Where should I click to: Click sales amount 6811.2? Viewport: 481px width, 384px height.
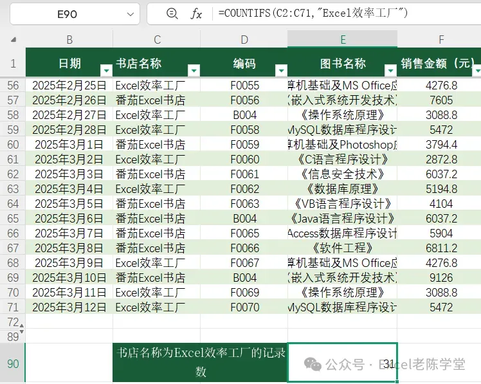441,248
